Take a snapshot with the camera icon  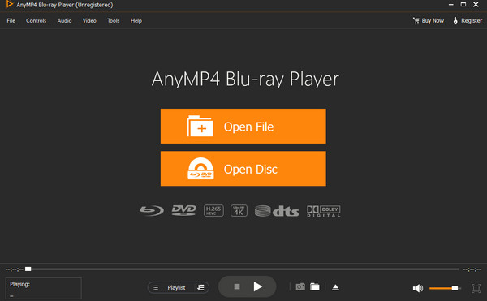pyautogui.click(x=300, y=286)
